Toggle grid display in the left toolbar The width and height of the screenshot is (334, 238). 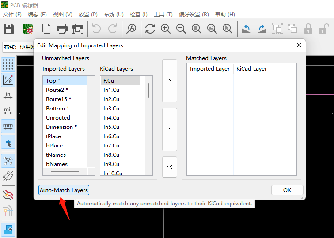(8, 64)
